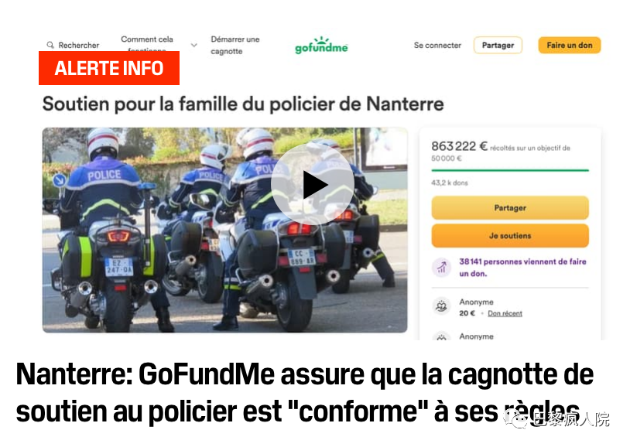Open the GoFundMe logo home link
Image resolution: width=630 pixels, height=447 pixels.
pos(321,45)
